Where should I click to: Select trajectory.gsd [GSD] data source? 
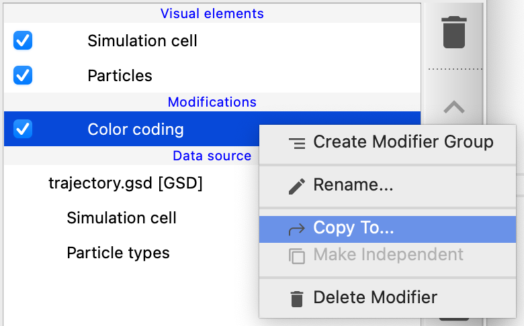(x=126, y=183)
